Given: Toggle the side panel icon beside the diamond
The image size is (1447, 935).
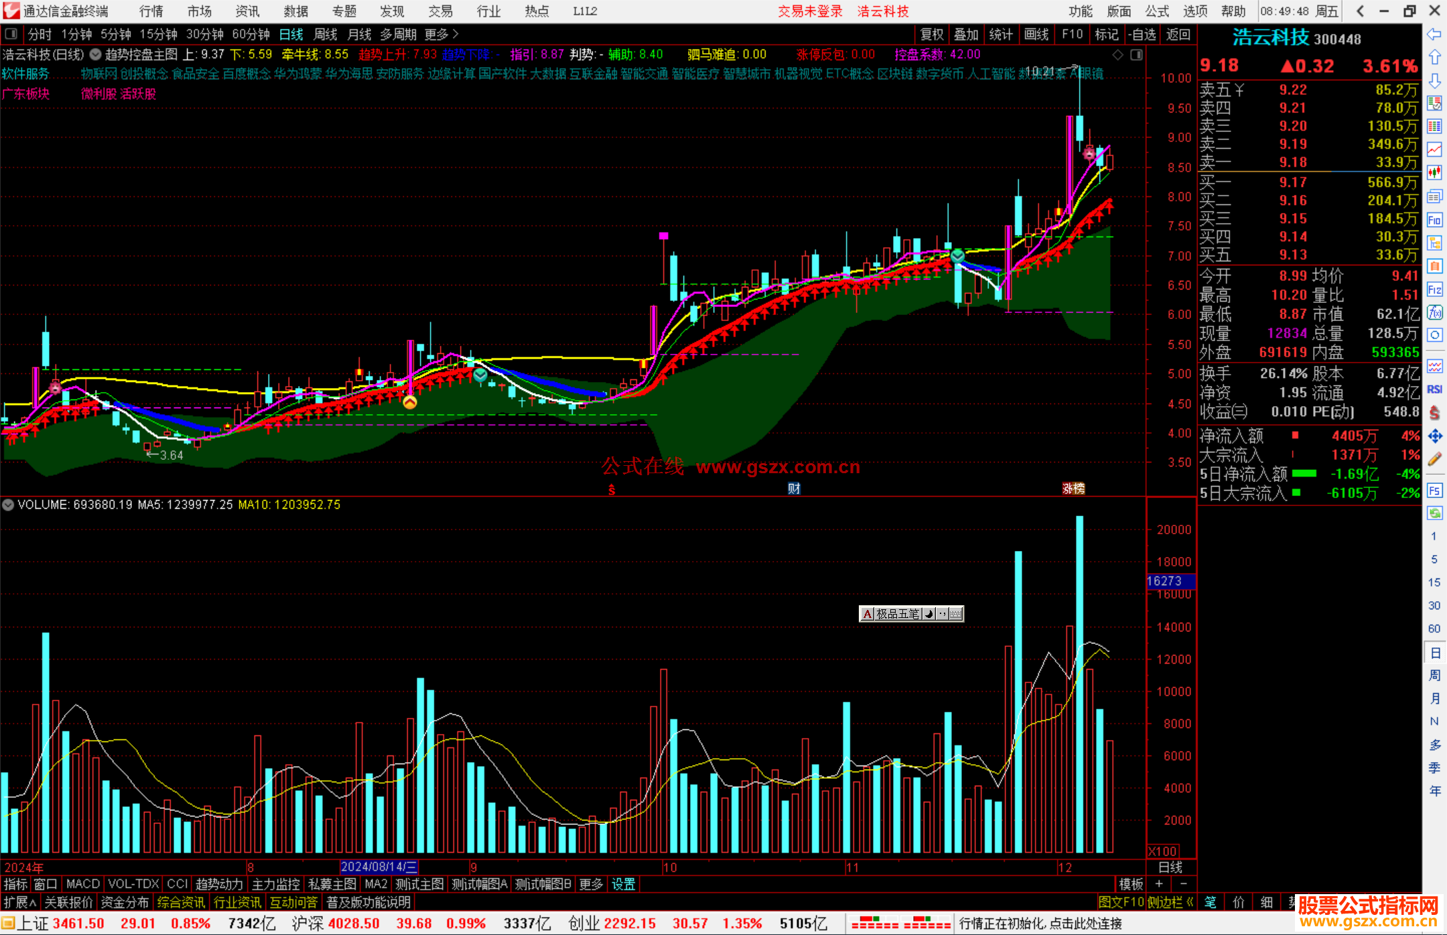Looking at the screenshot, I should pyautogui.click(x=1137, y=55).
